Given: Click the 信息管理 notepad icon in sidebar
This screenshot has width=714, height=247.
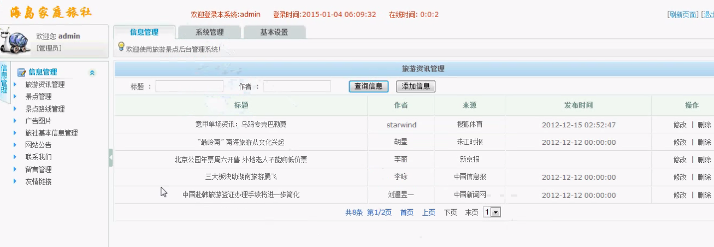Looking at the screenshot, I should tap(22, 72).
